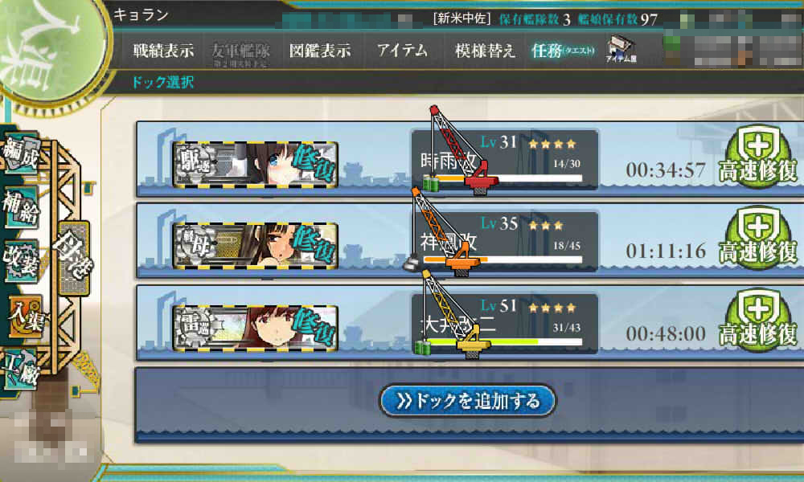Open the 編成 fleet composition icon
Image resolution: width=804 pixels, height=482 pixels.
coord(22,153)
